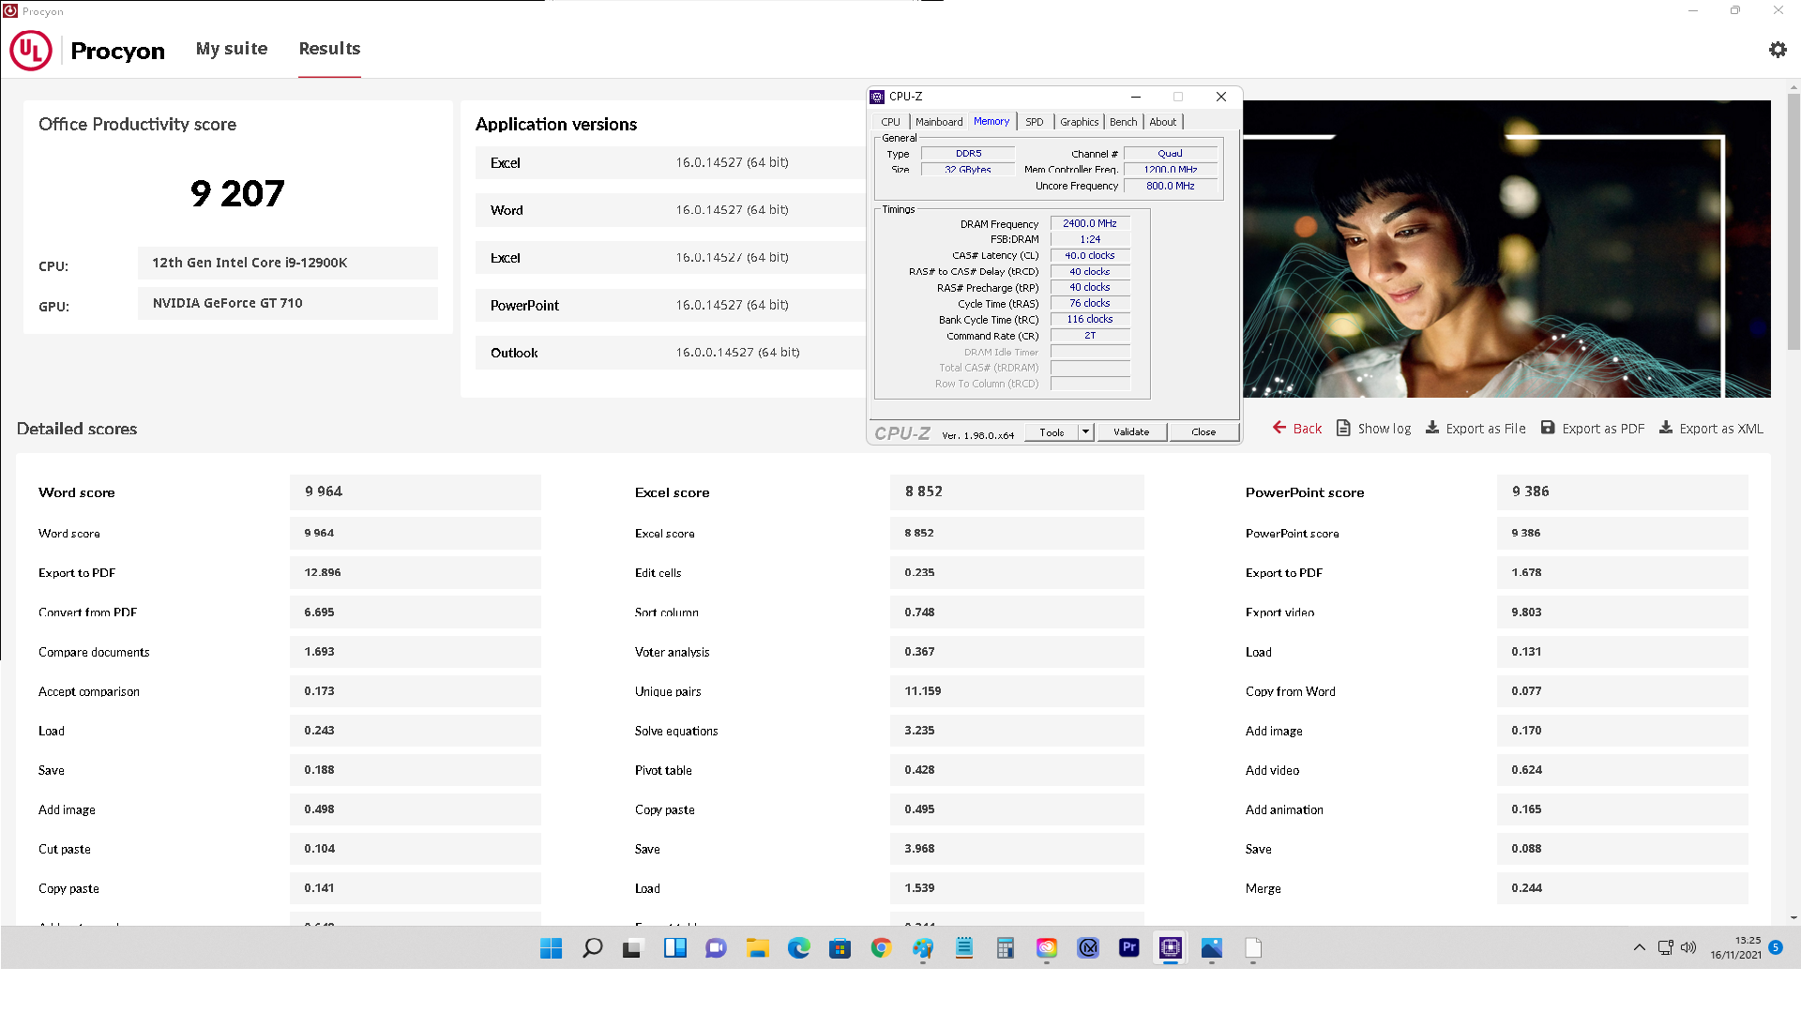The image size is (1801, 1013).
Task: Click the Export as File download icon
Action: 1432,428
